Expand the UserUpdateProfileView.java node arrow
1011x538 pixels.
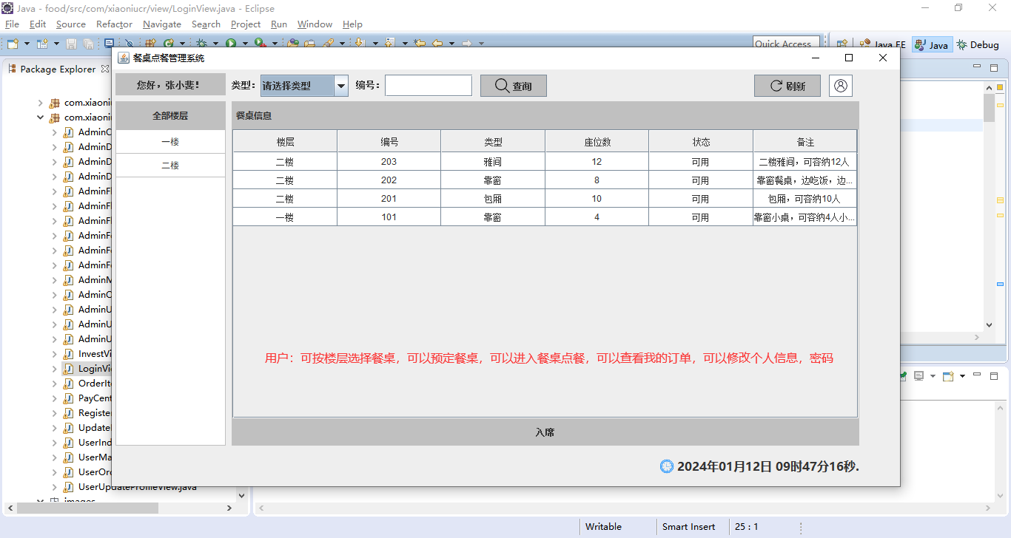(55, 487)
